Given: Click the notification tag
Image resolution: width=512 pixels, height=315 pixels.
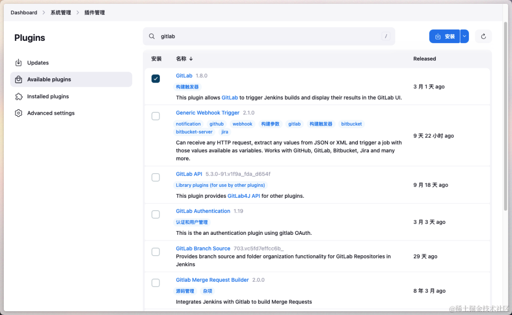Looking at the screenshot, I should pyautogui.click(x=188, y=124).
